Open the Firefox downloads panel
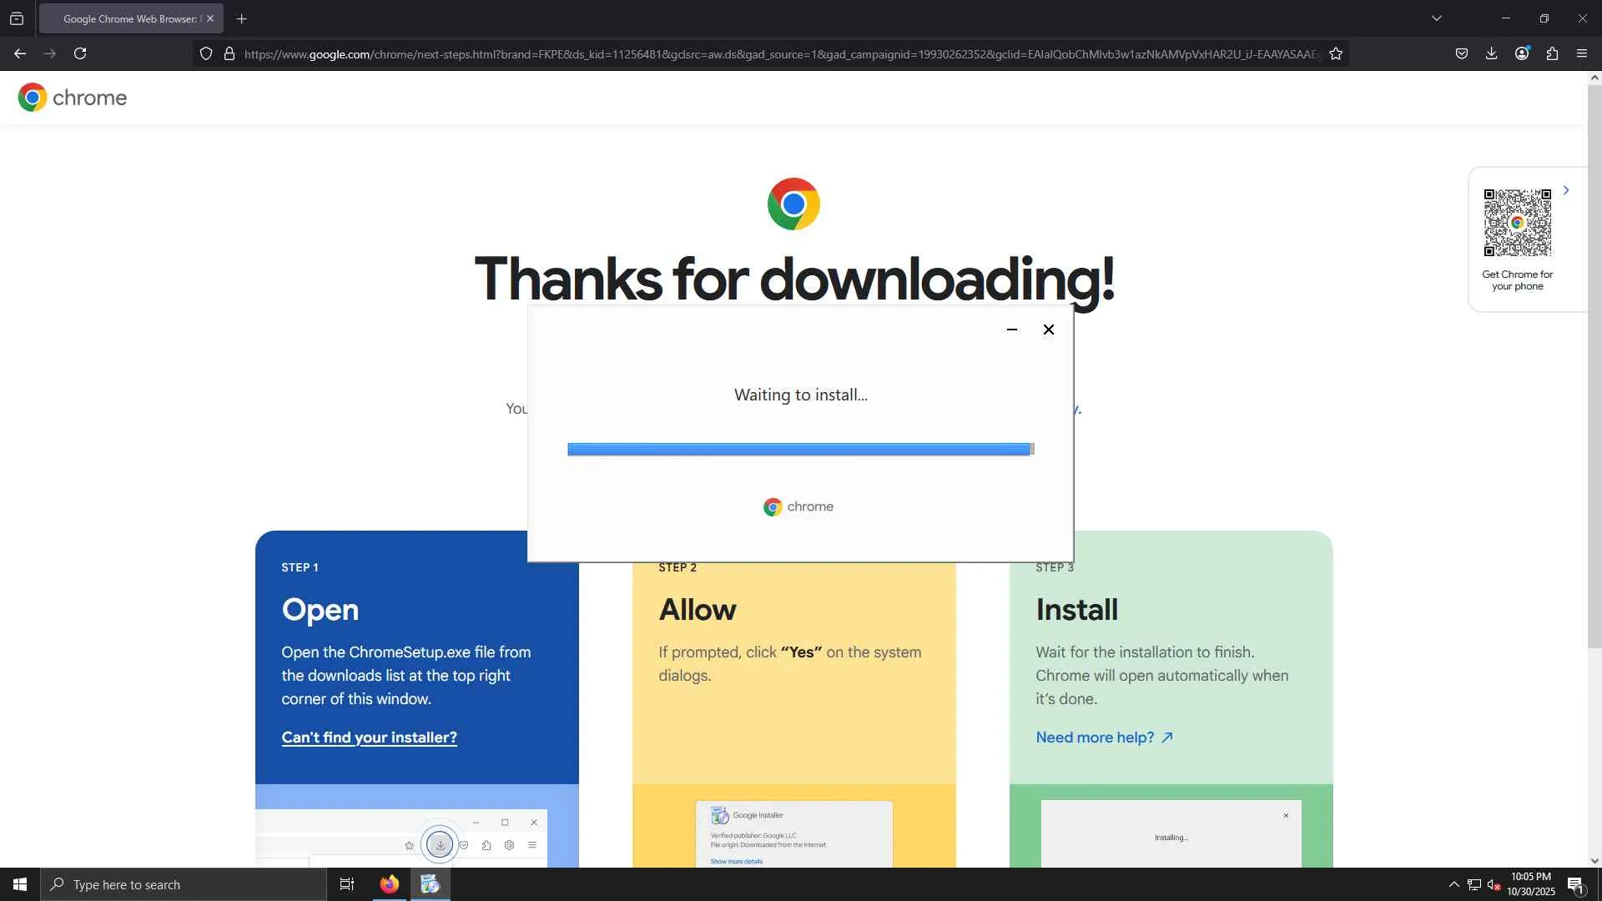Viewport: 1602px width, 901px height. pyautogui.click(x=1492, y=53)
